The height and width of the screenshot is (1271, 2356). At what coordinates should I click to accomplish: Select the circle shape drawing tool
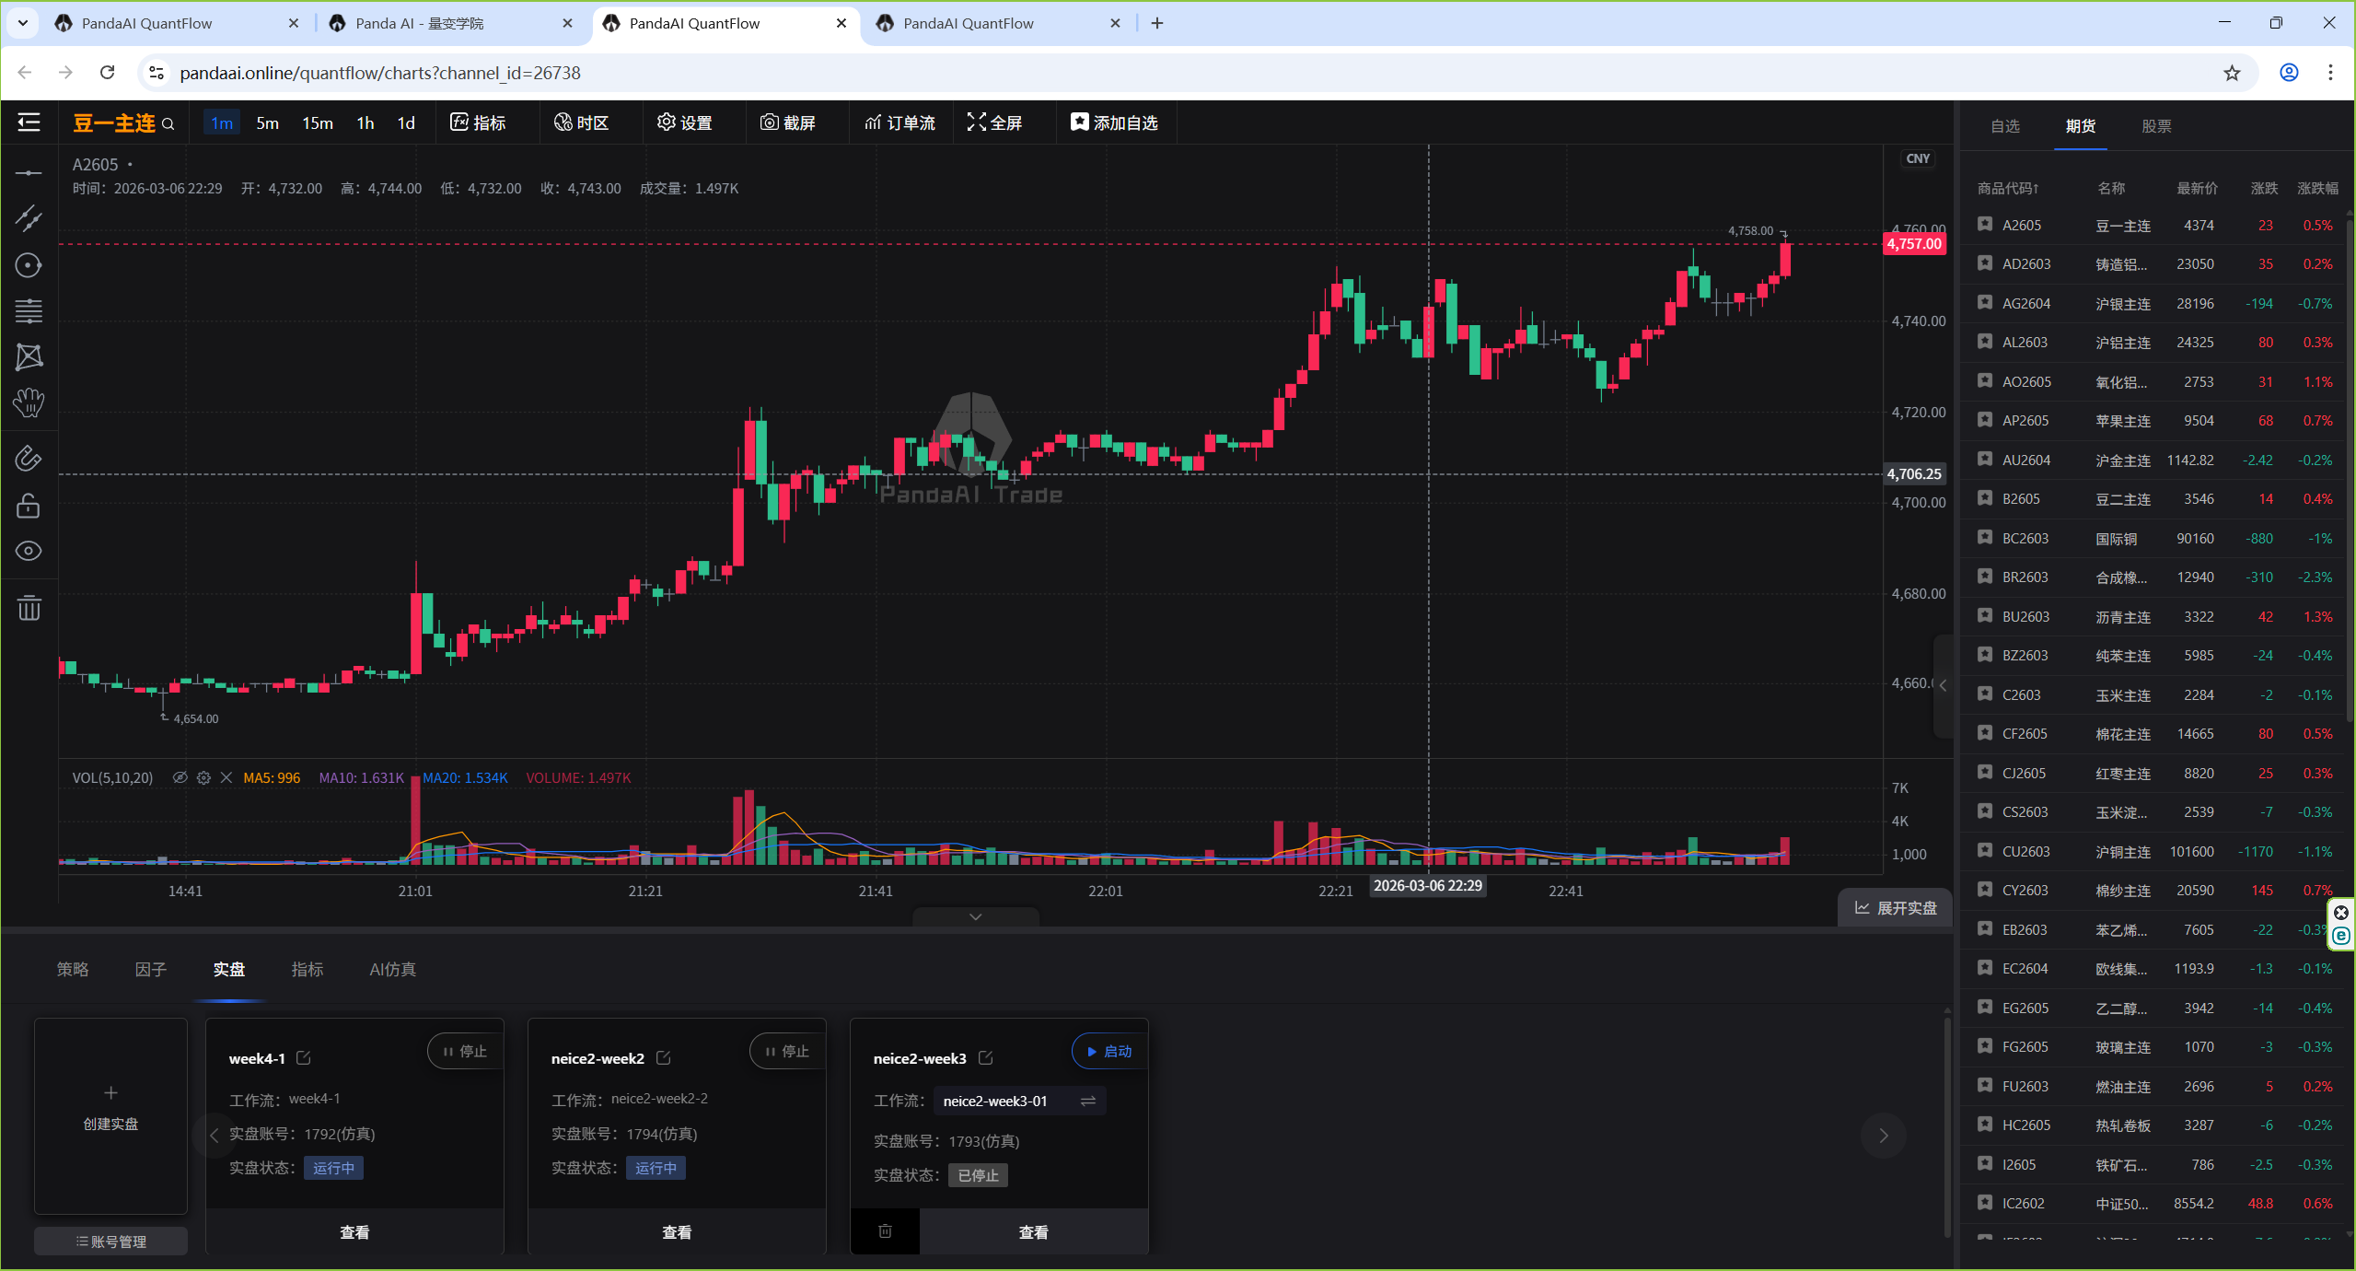click(x=29, y=265)
